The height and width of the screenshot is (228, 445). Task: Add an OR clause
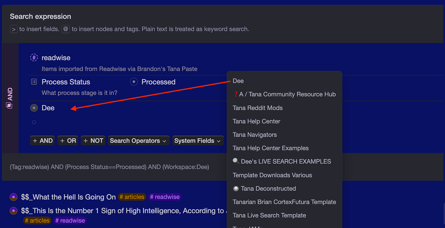[x=68, y=141]
